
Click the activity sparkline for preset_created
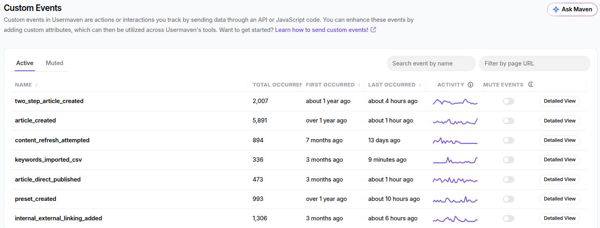[x=455, y=199]
